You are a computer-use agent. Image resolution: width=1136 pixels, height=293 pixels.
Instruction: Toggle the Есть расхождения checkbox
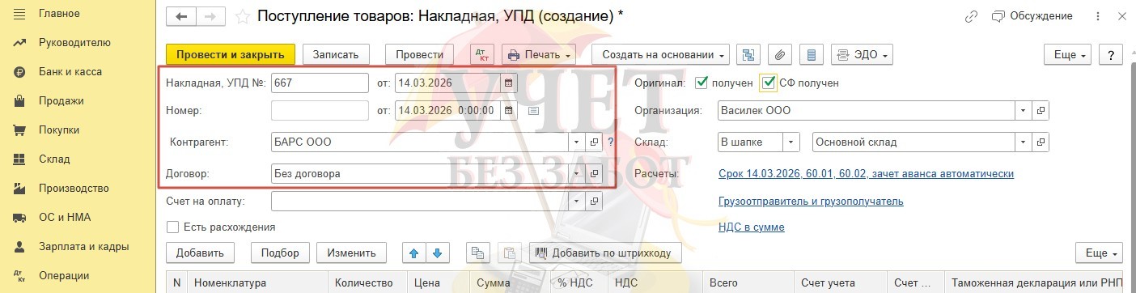pyautogui.click(x=172, y=227)
